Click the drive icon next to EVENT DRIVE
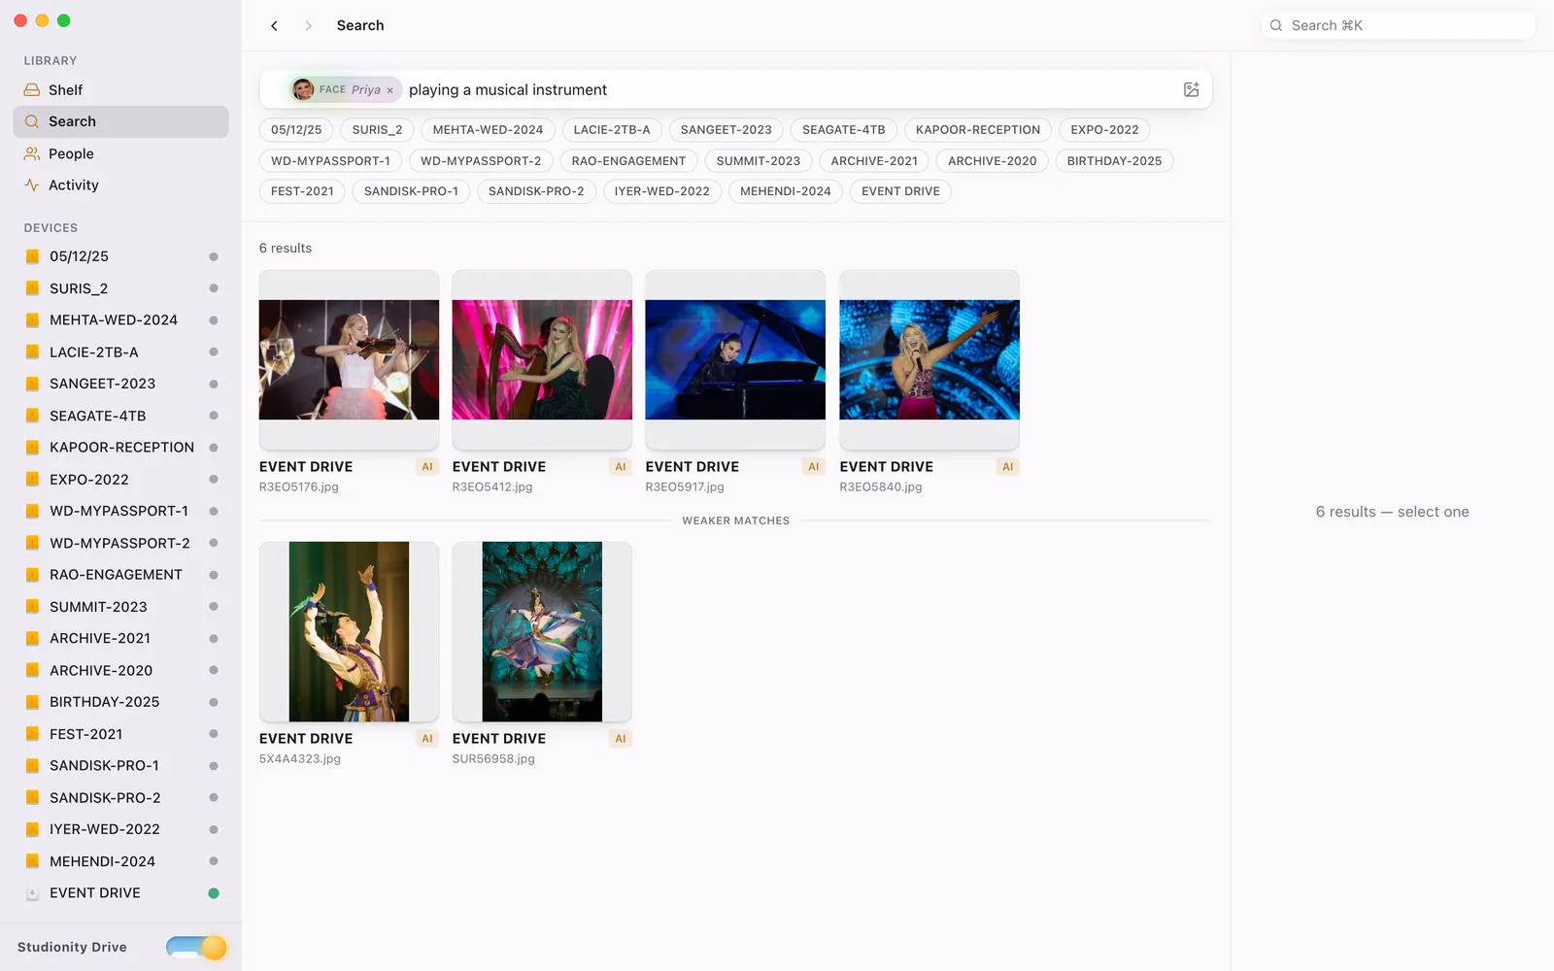The image size is (1554, 971). coord(32,893)
